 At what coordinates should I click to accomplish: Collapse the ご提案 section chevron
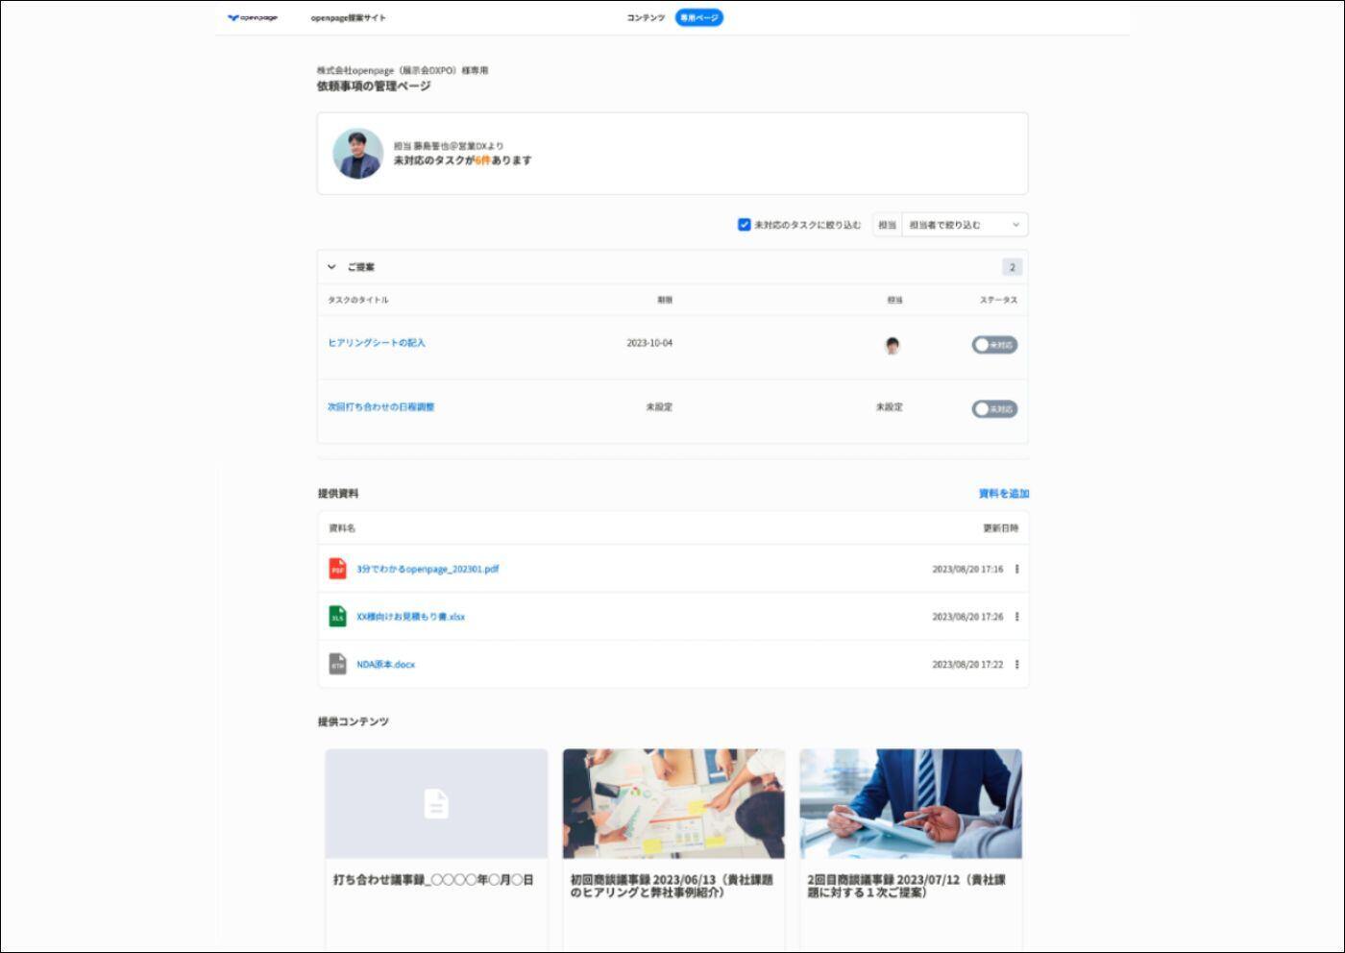click(x=331, y=267)
